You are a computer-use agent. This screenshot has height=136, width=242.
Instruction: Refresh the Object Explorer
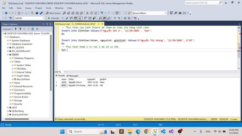[33, 29]
